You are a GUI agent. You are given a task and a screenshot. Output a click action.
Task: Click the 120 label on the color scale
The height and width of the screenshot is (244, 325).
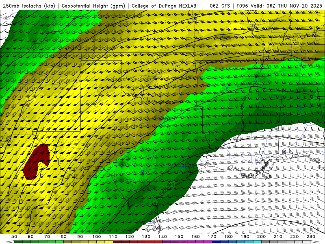click(130, 237)
